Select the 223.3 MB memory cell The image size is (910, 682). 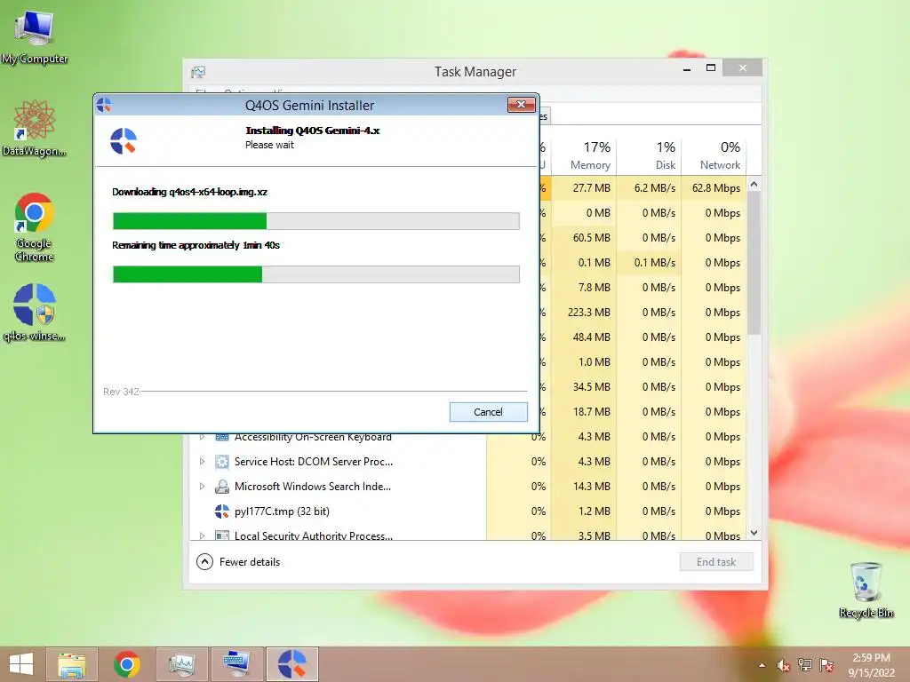pyautogui.click(x=584, y=313)
